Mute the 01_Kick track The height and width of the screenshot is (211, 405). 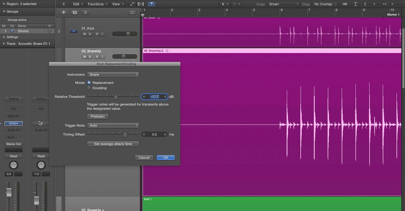coord(84,34)
